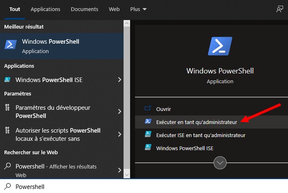Click the Windows PowerShell ISE app icon in list
The image size is (288, 193).
7,79
